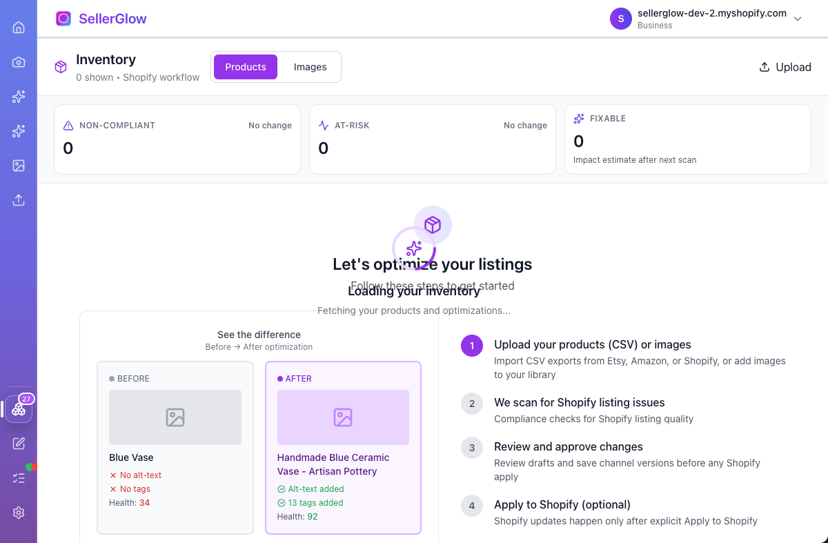Select the stacked boxes icon with 27 badge
828x543 pixels.
[19, 410]
